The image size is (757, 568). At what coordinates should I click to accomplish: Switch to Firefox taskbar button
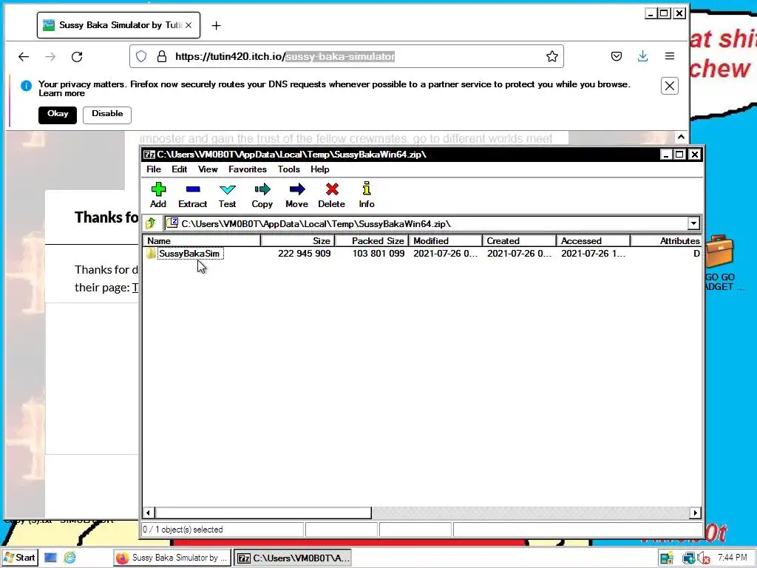click(x=172, y=558)
